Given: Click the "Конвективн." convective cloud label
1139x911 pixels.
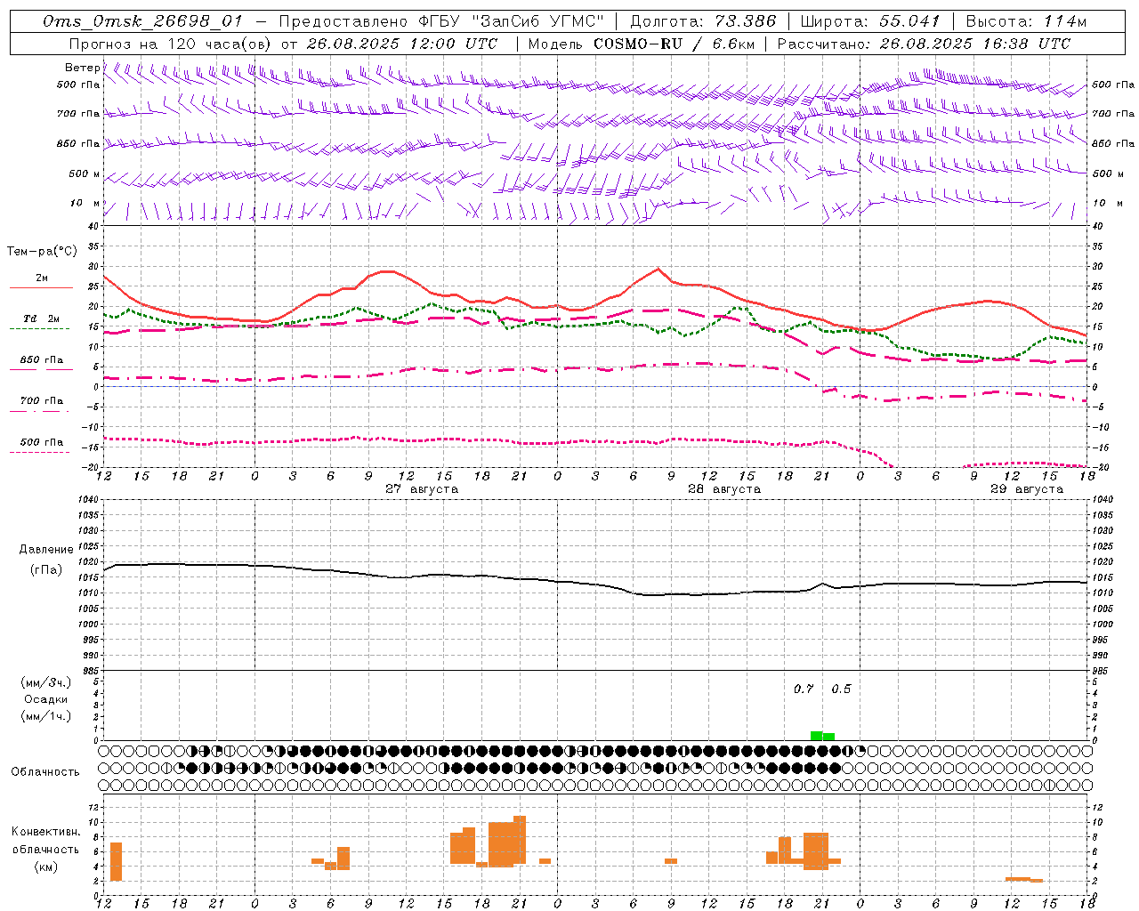Looking at the screenshot, I should tap(45, 832).
